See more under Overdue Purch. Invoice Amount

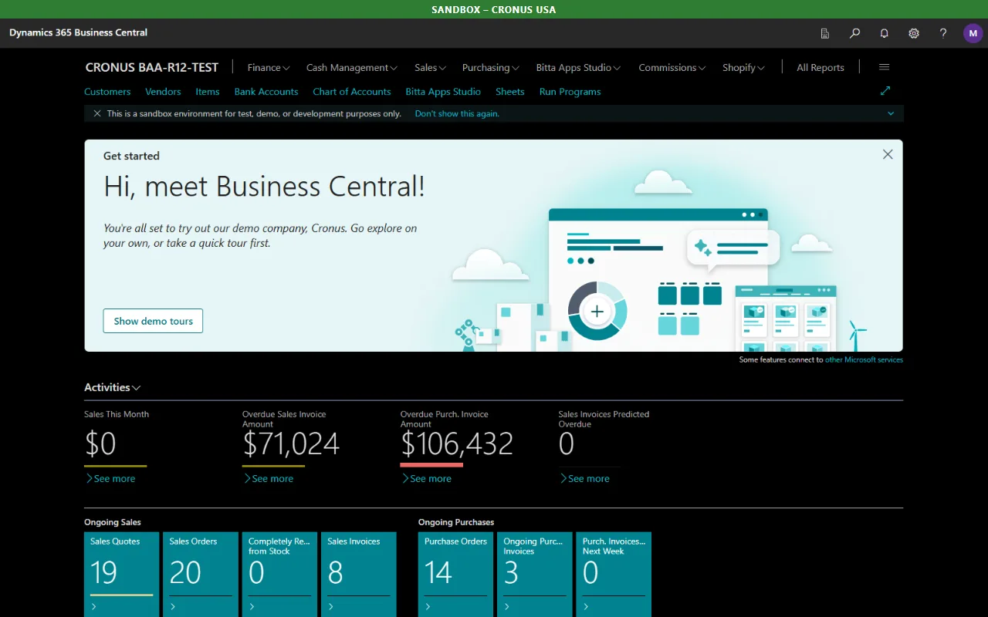click(427, 478)
